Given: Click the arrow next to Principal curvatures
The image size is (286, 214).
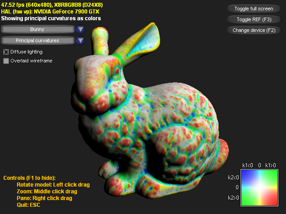Looking at the screenshot, I should [x=80, y=40].
